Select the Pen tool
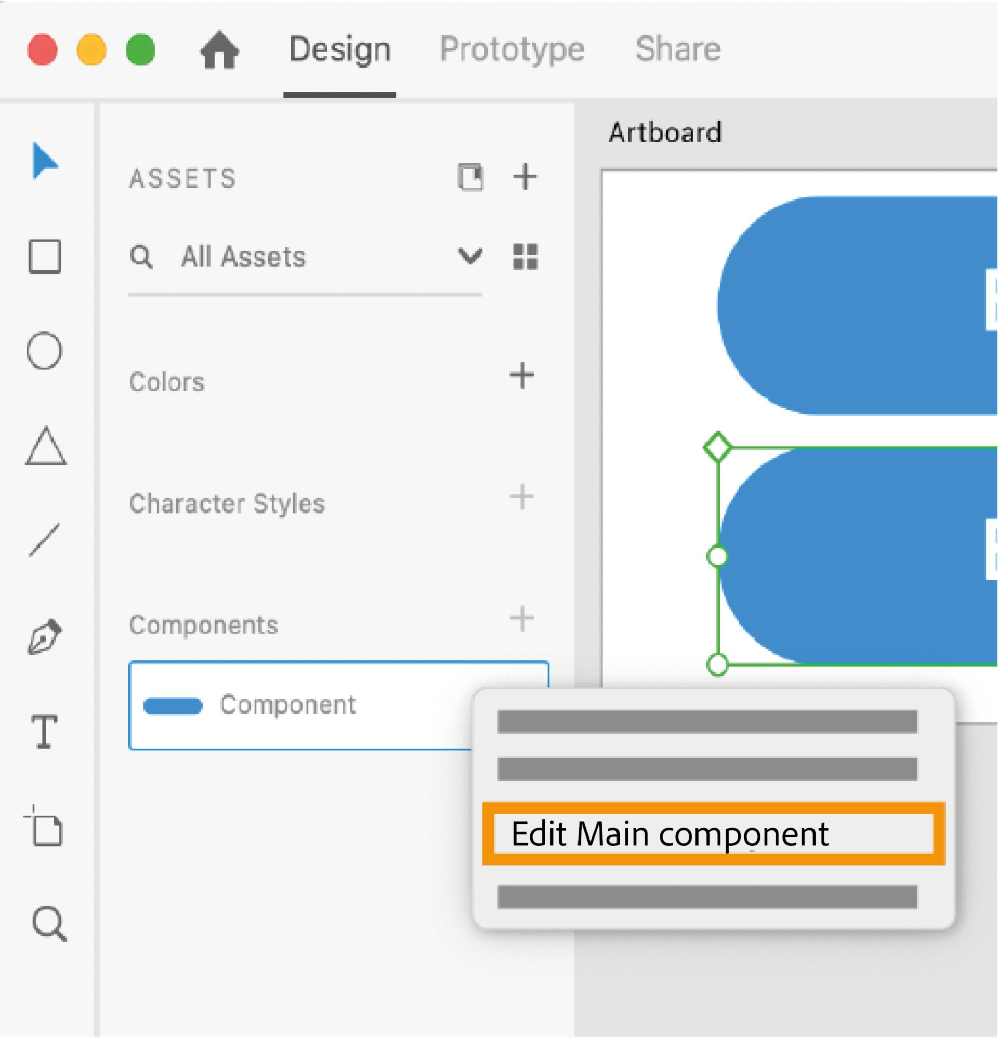The image size is (998, 1038). coord(45,636)
